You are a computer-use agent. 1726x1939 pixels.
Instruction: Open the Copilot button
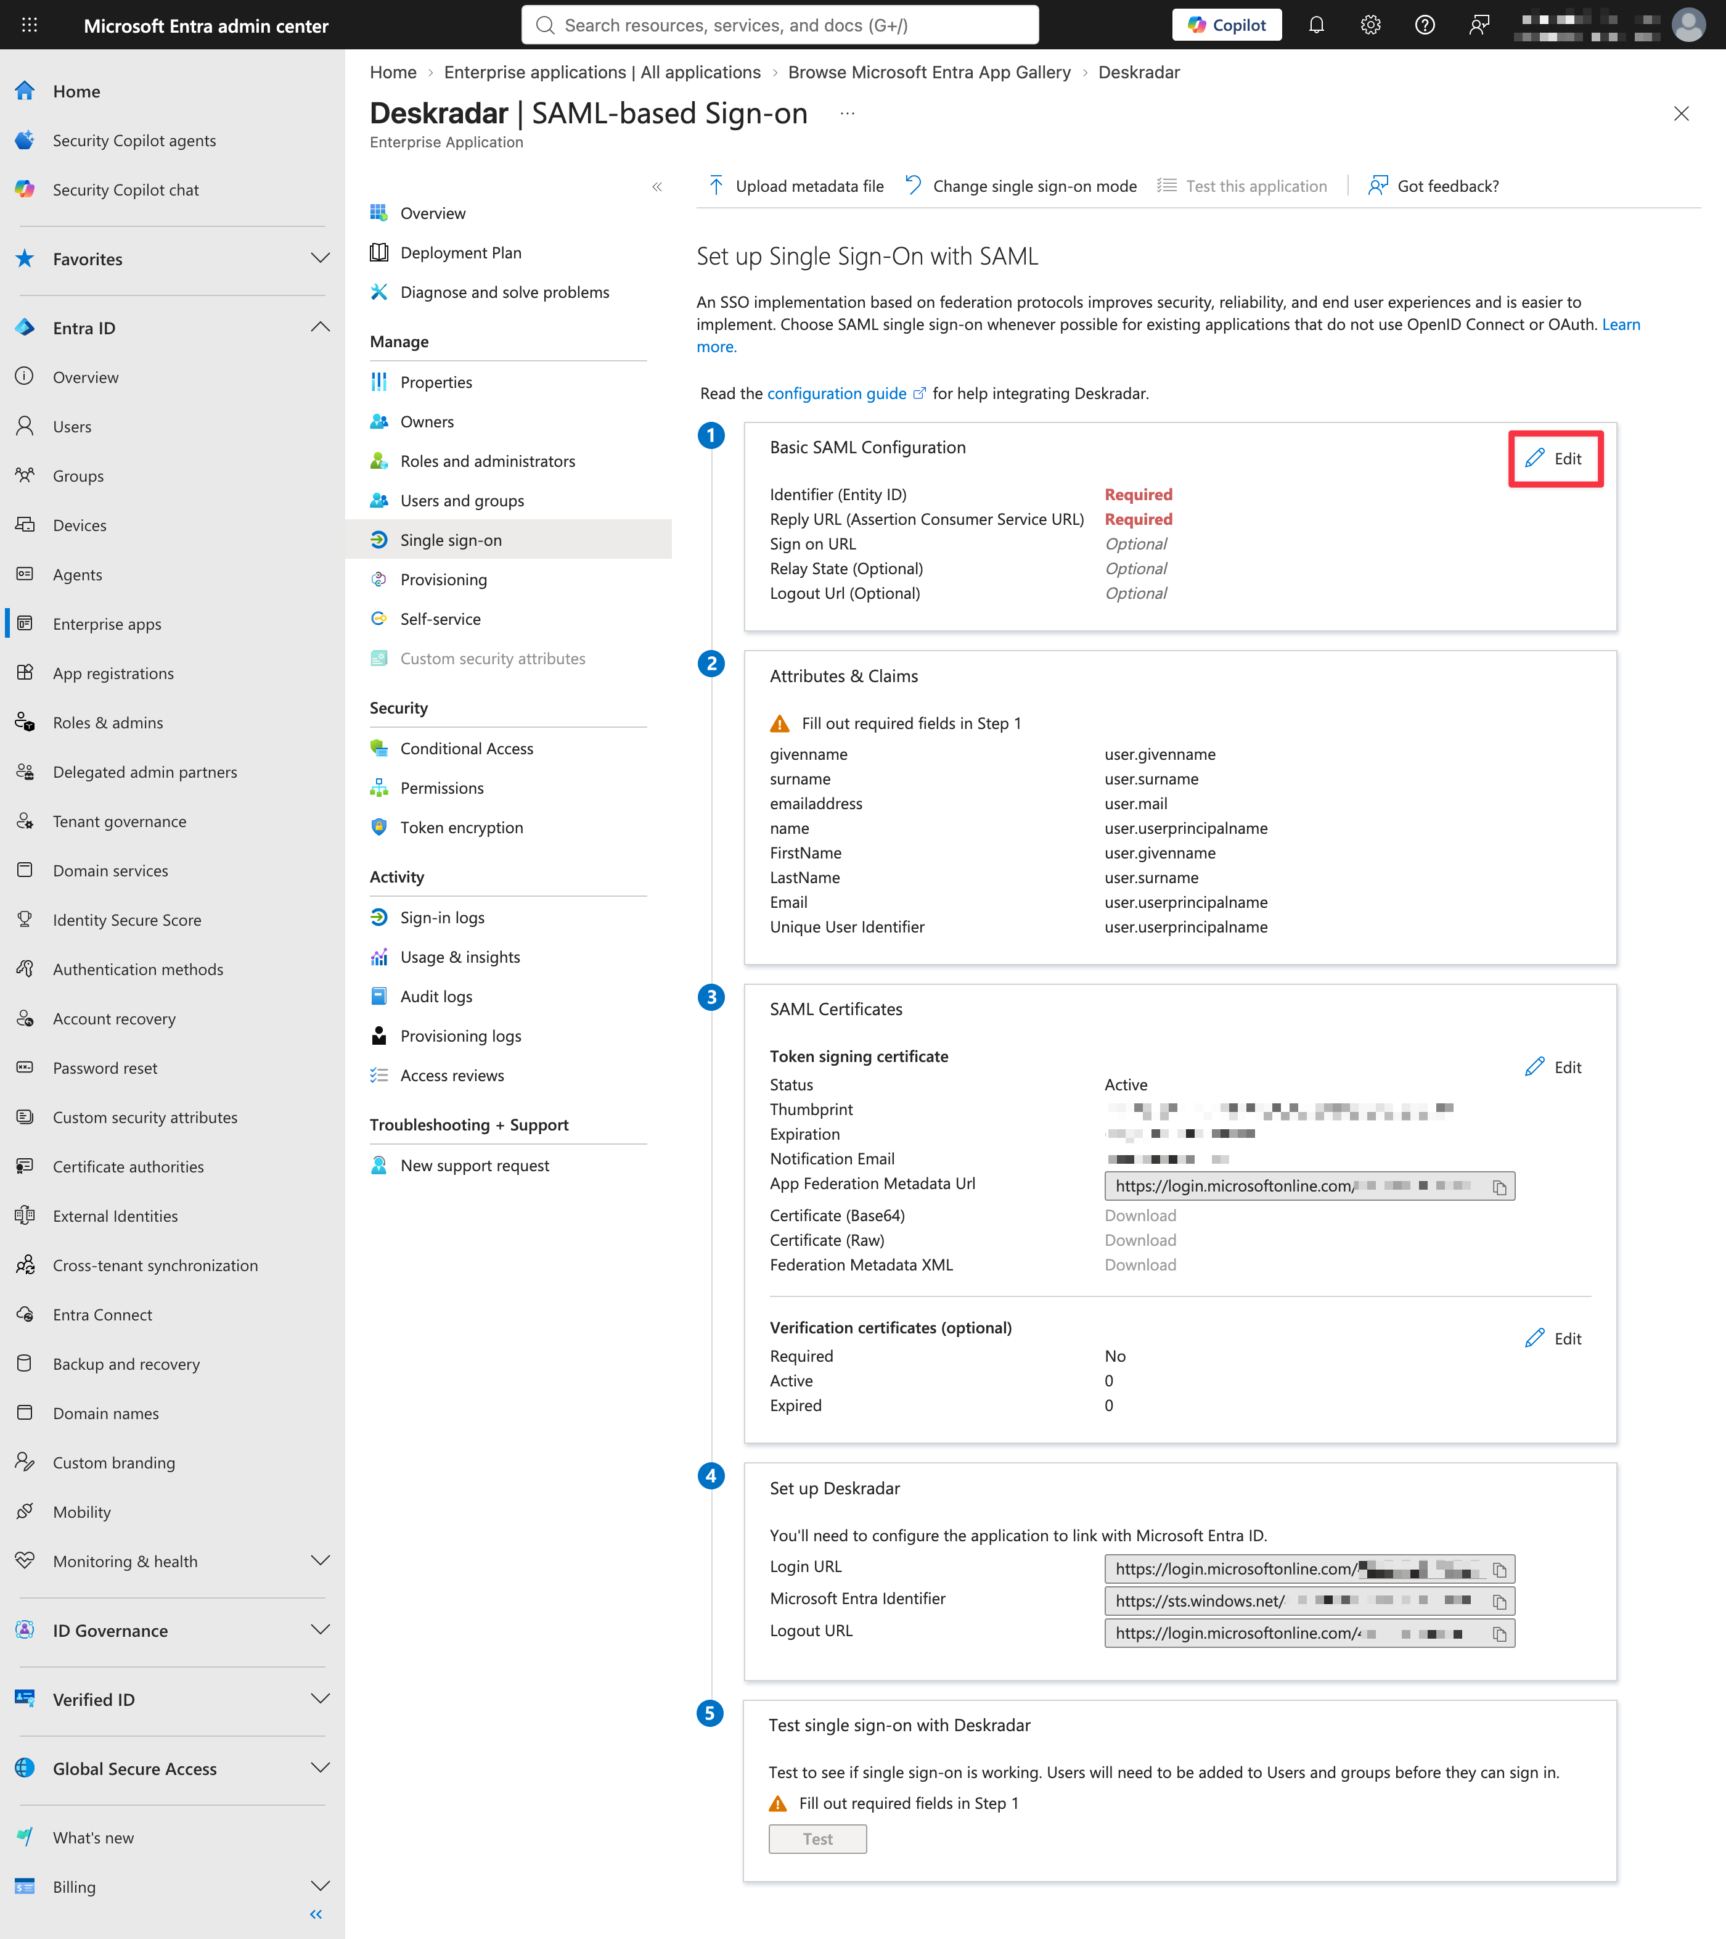1226,26
